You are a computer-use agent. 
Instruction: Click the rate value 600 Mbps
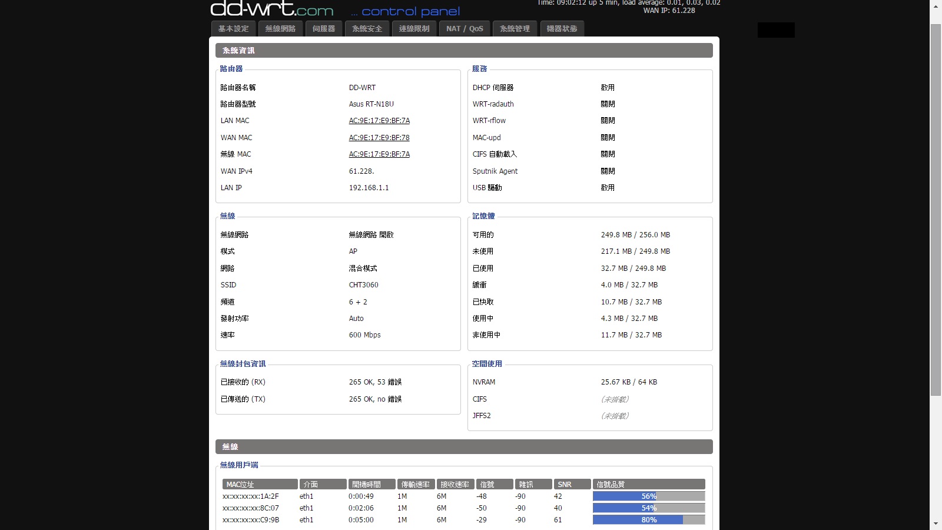click(x=365, y=335)
